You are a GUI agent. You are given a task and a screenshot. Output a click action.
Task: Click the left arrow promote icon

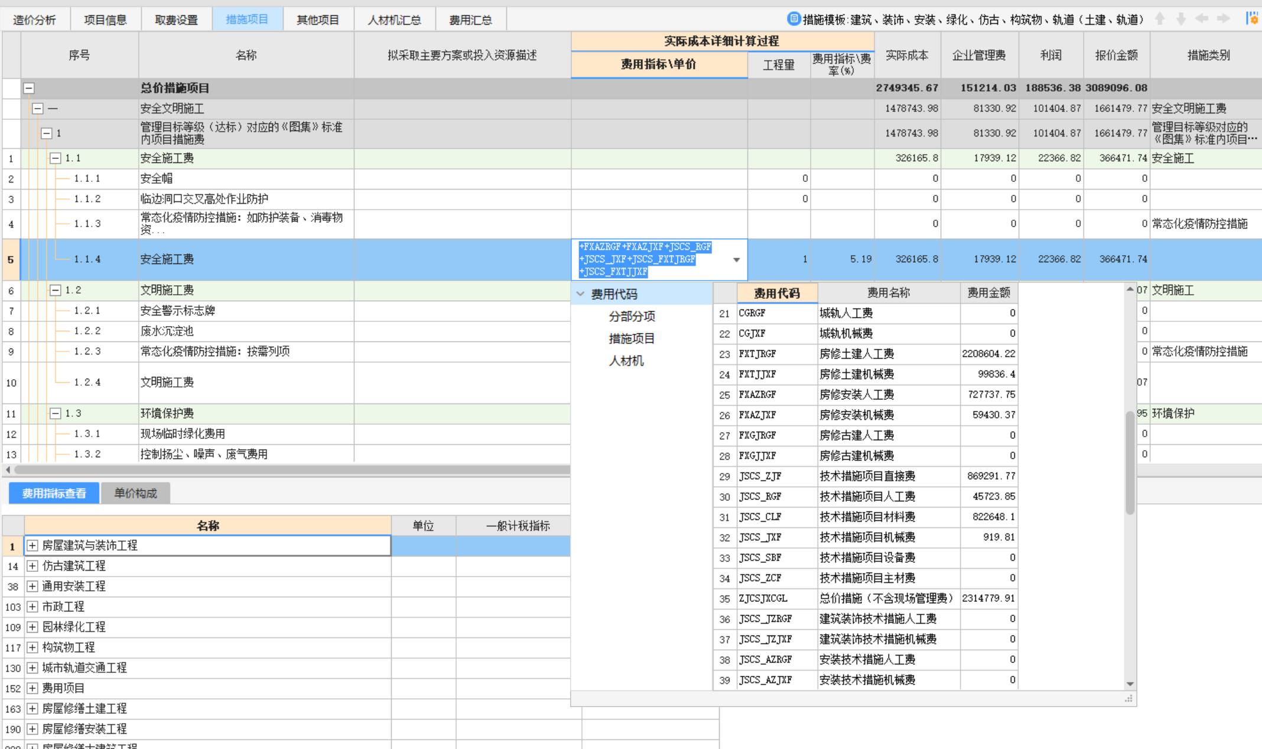point(1202,19)
